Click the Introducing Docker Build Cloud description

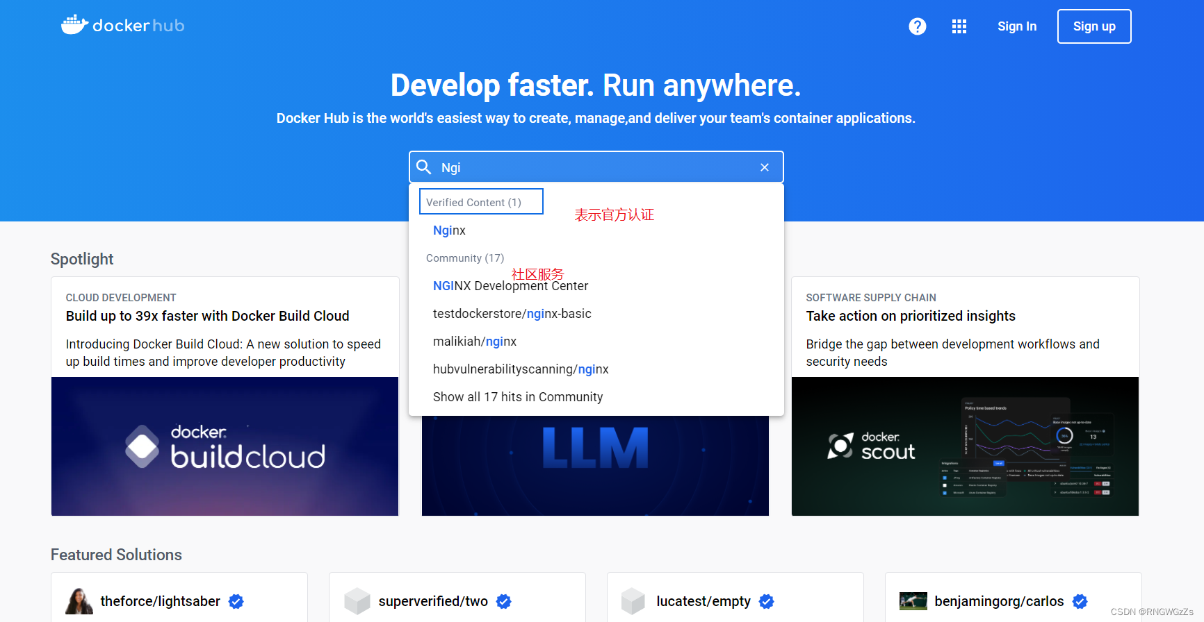[223, 353]
